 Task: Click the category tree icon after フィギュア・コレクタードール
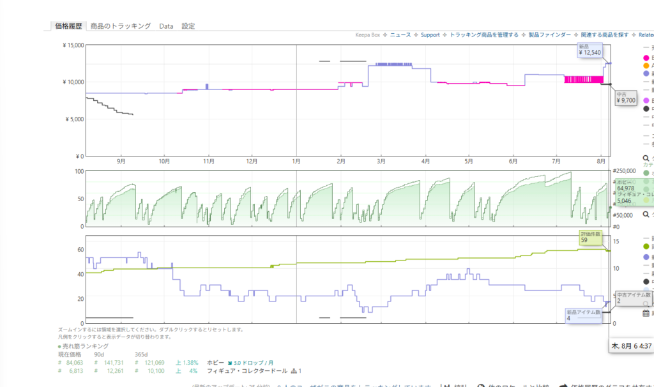click(x=294, y=371)
